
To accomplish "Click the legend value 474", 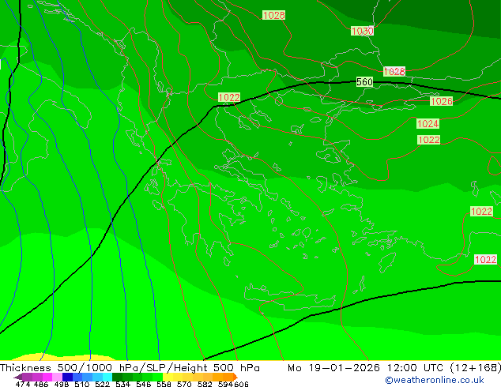I will pyautogui.click(x=23, y=384).
